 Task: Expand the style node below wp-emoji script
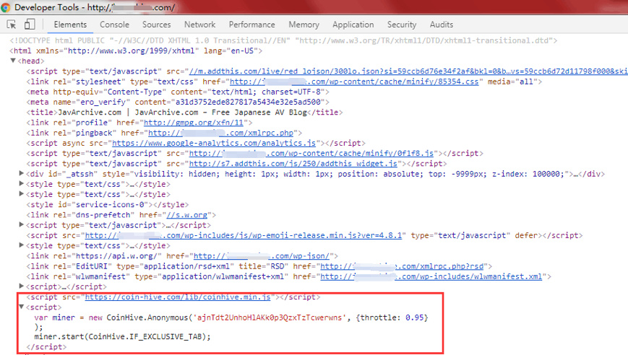tap(21, 245)
